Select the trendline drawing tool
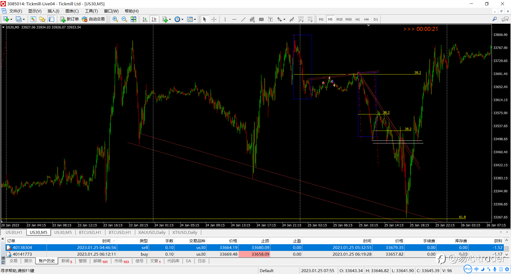This screenshot has height=274, width=511. [243, 19]
